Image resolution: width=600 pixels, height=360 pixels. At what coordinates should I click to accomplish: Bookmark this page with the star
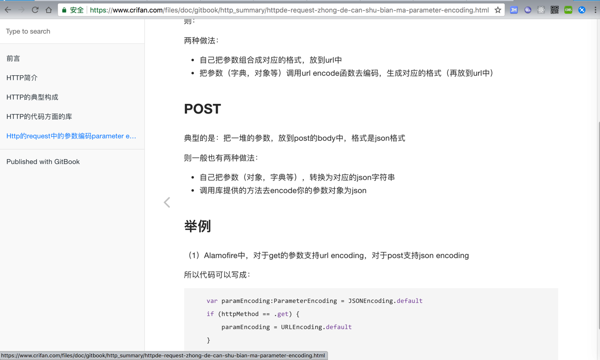click(x=498, y=10)
